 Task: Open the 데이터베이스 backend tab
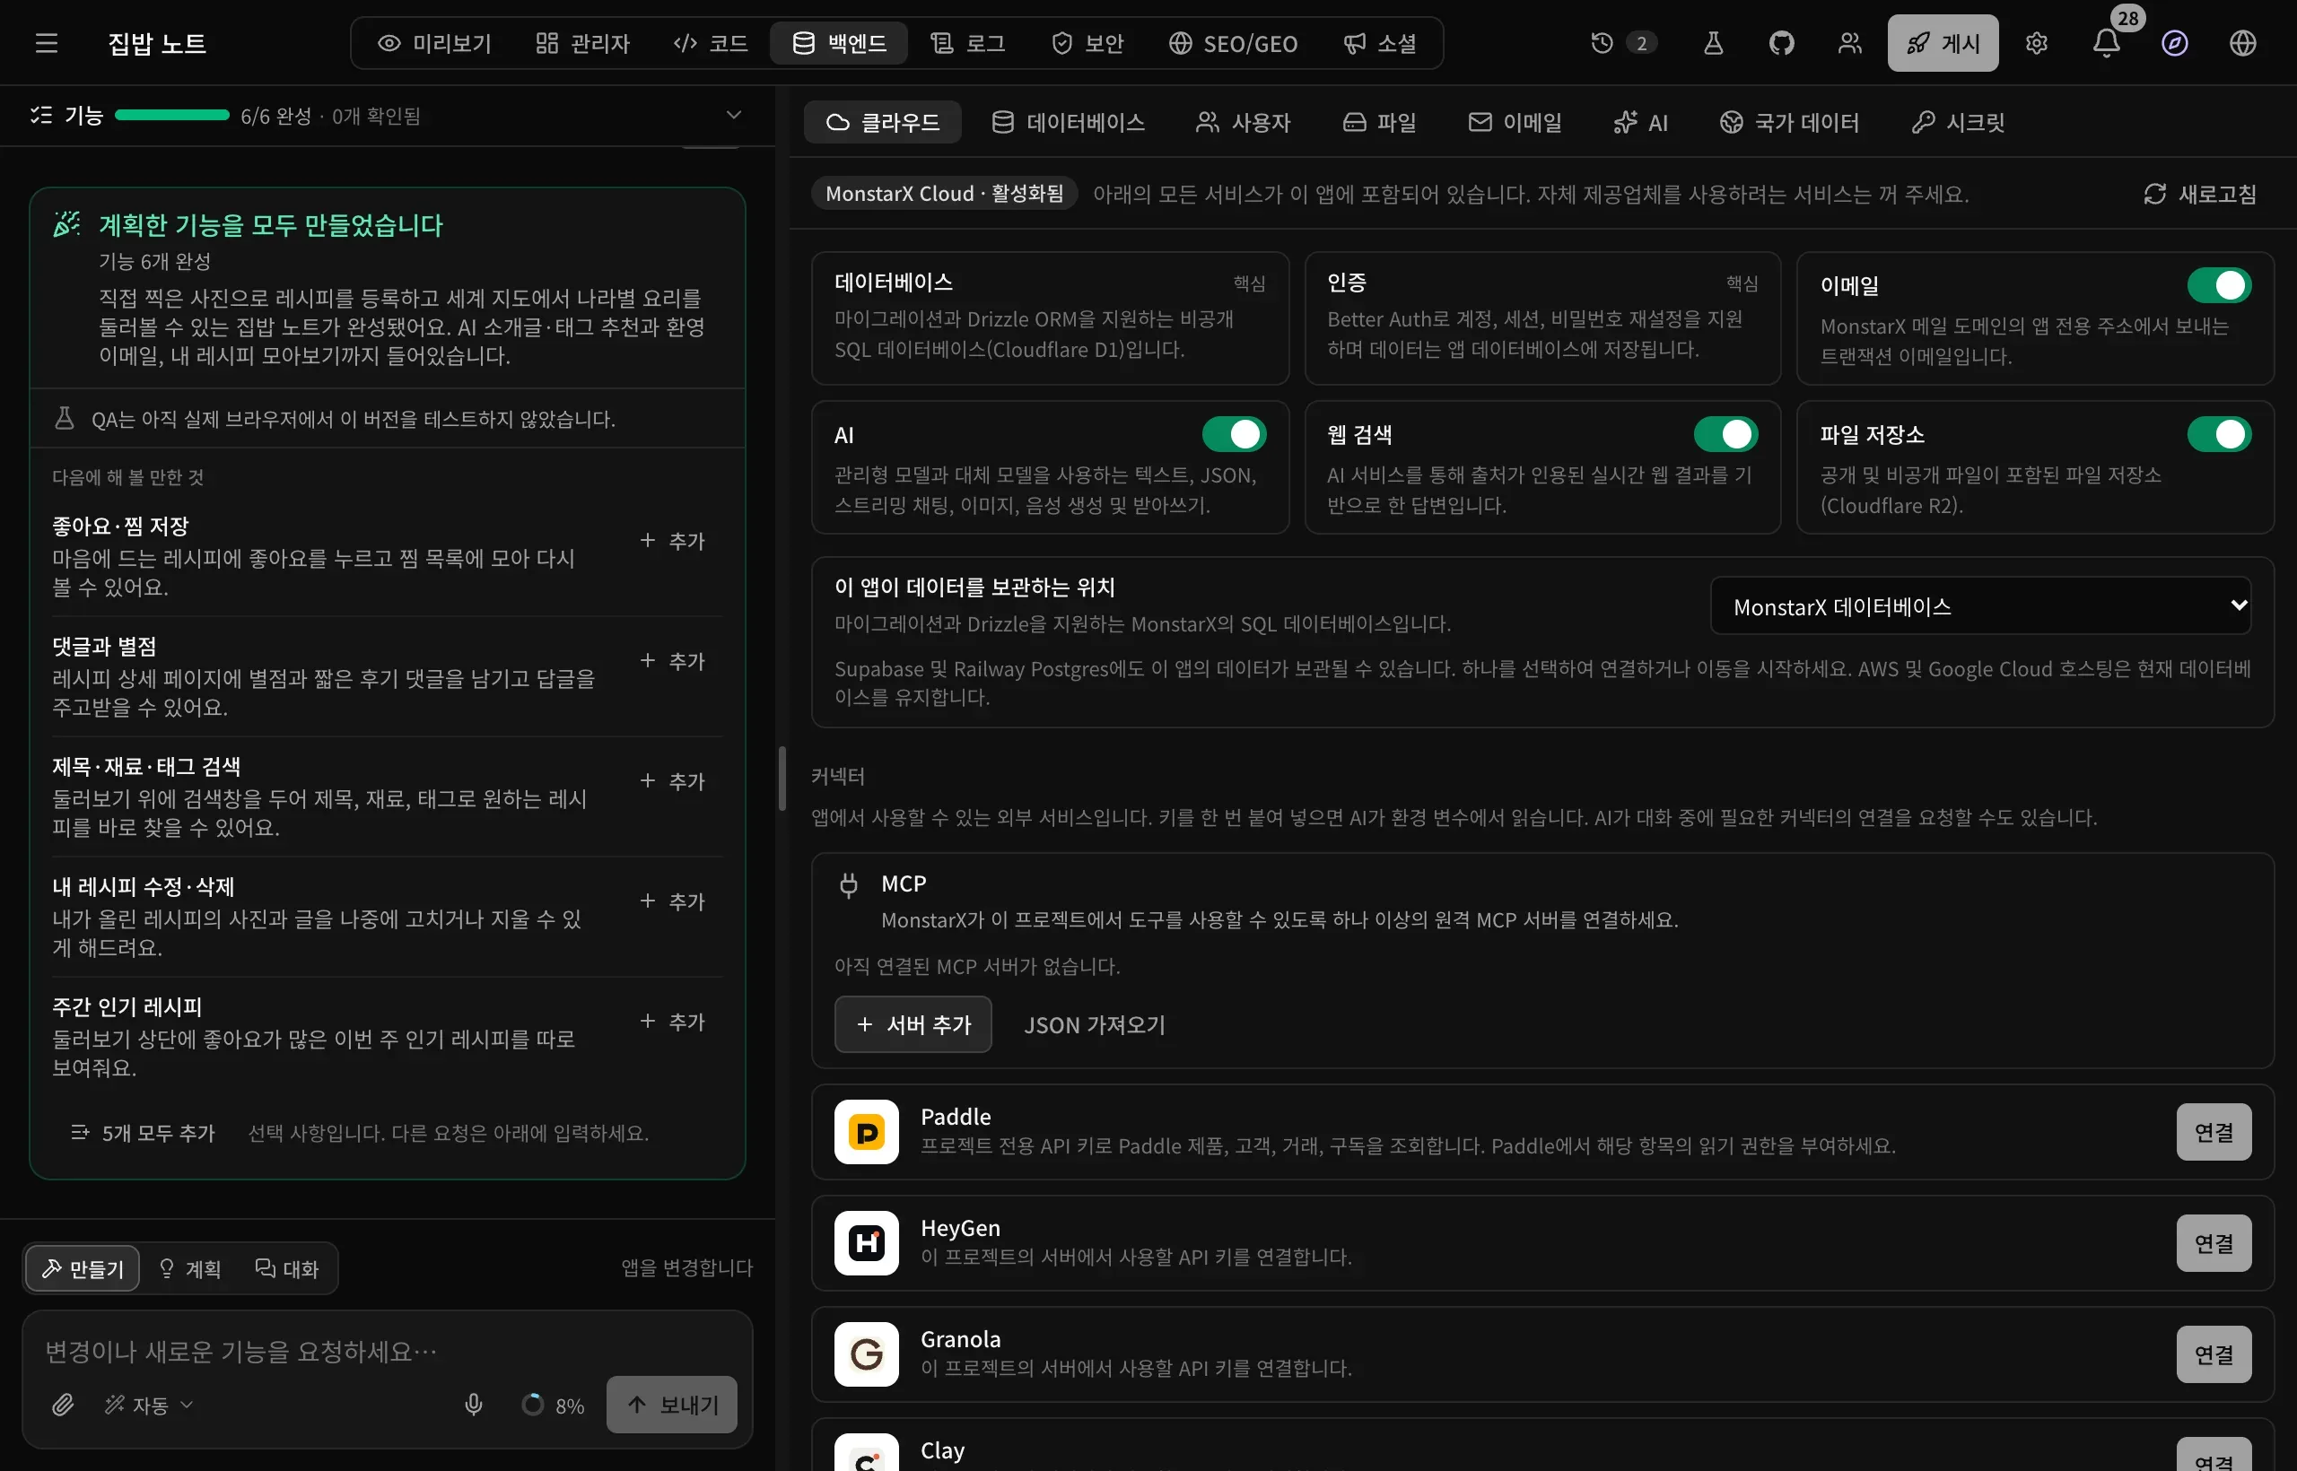click(1069, 122)
